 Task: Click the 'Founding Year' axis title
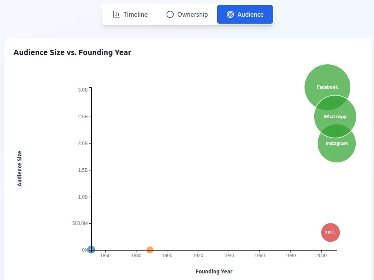[214, 271]
